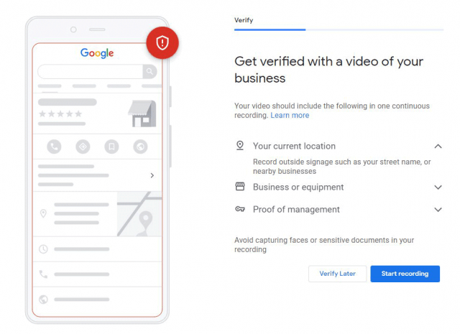Click the Avoid capturing faces notice text
The image size is (460, 334).
pyautogui.click(x=324, y=244)
